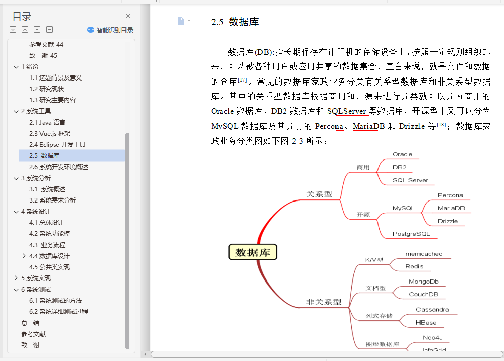Screen dimensions: 504x361
Task: Go to 致 谢 45 entry
Action: click(x=43, y=56)
